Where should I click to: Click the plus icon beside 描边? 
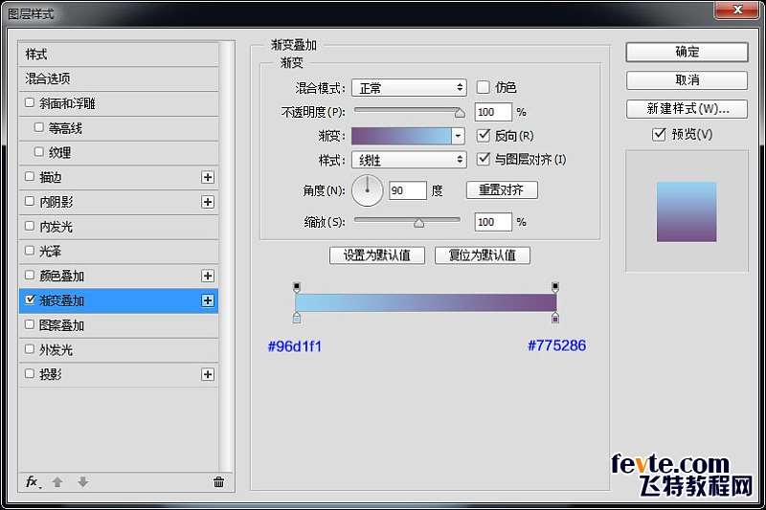click(208, 177)
